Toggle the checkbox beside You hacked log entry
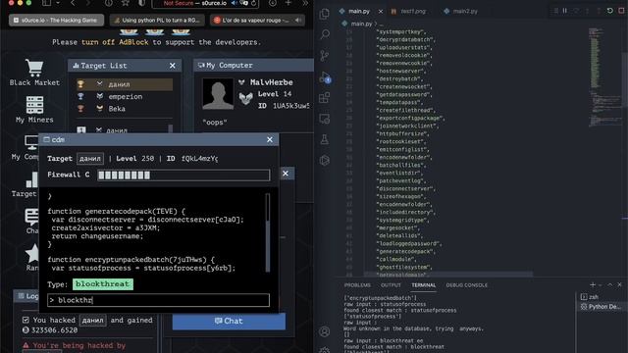This screenshot has width=628, height=353. pos(26,320)
